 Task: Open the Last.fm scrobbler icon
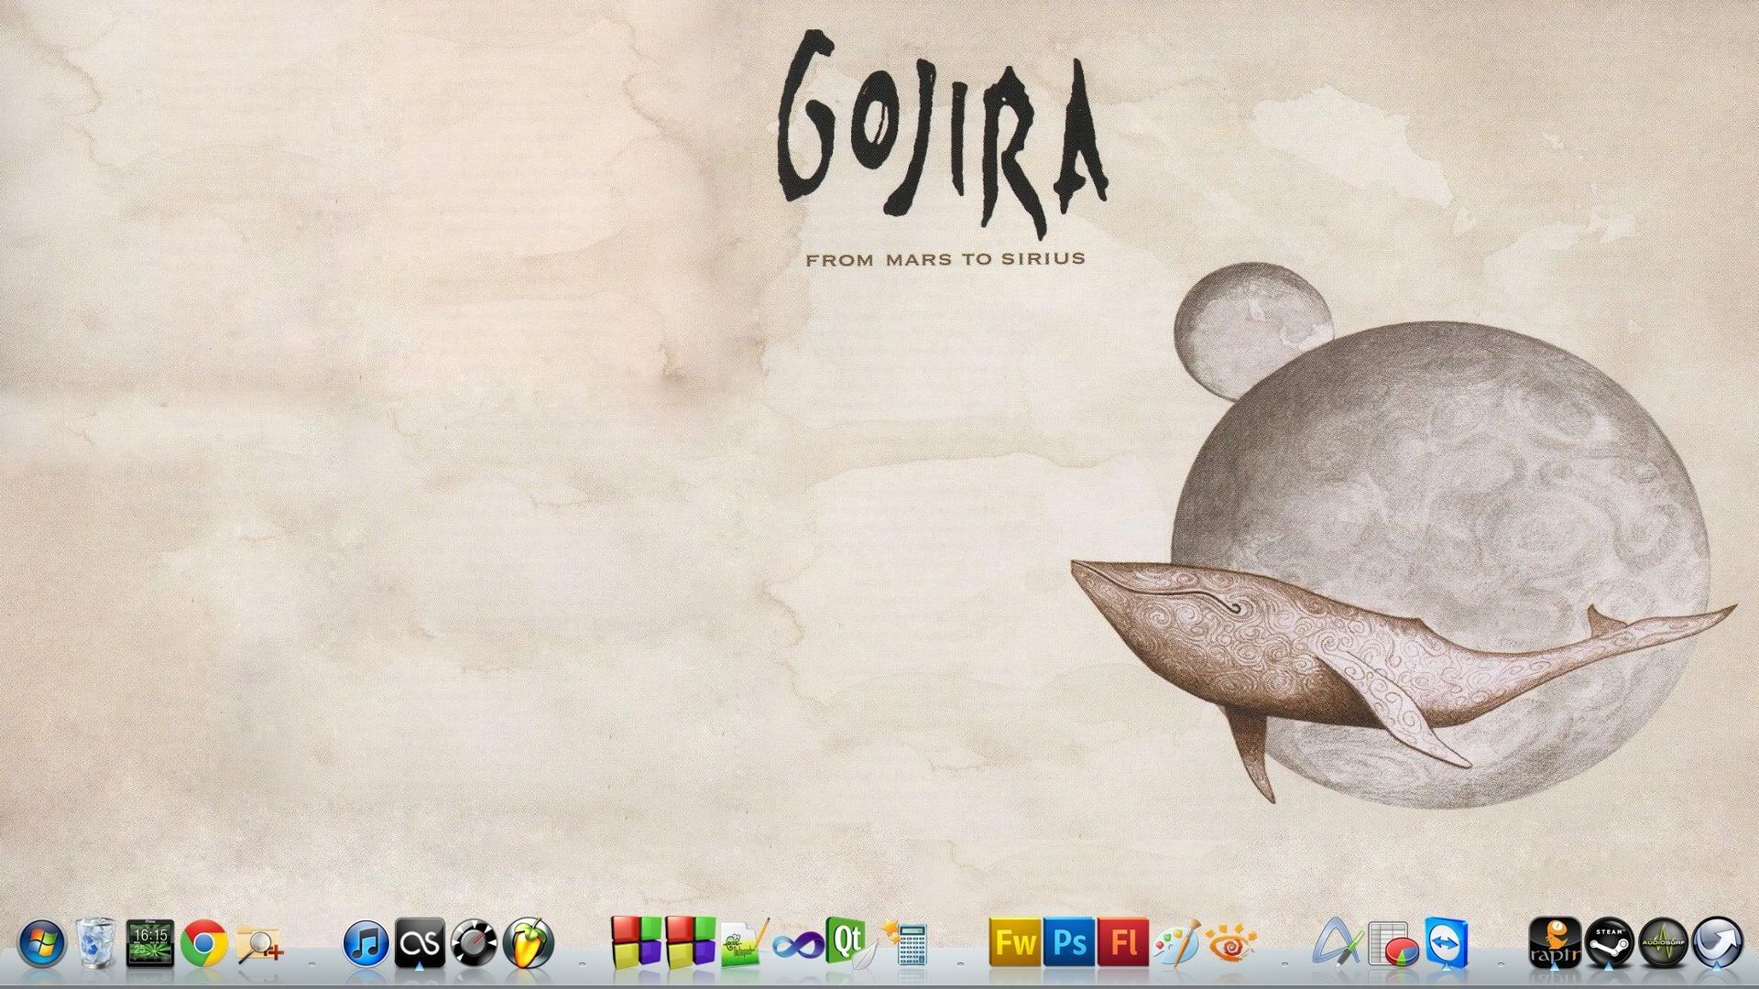tap(420, 943)
